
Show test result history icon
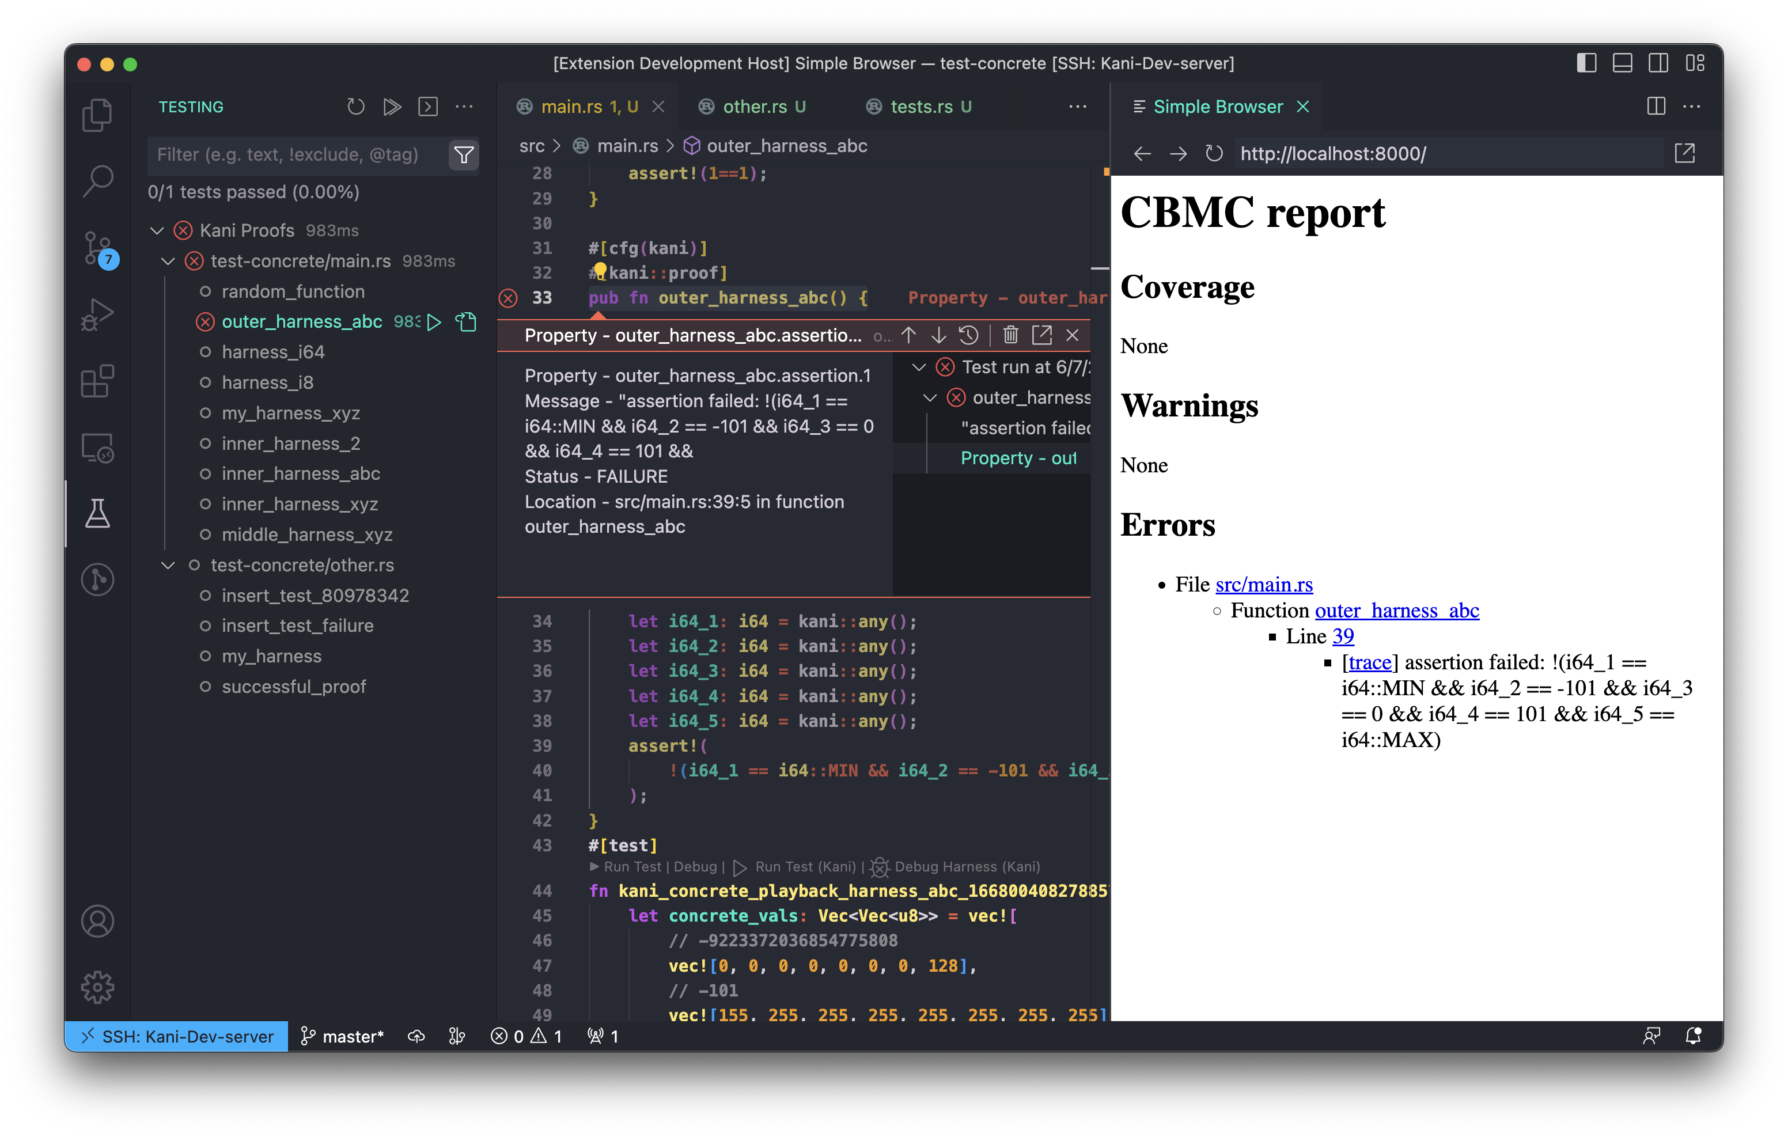969,335
